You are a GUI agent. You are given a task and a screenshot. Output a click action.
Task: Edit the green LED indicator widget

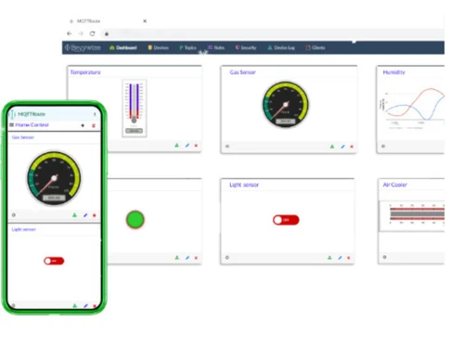pos(187,257)
